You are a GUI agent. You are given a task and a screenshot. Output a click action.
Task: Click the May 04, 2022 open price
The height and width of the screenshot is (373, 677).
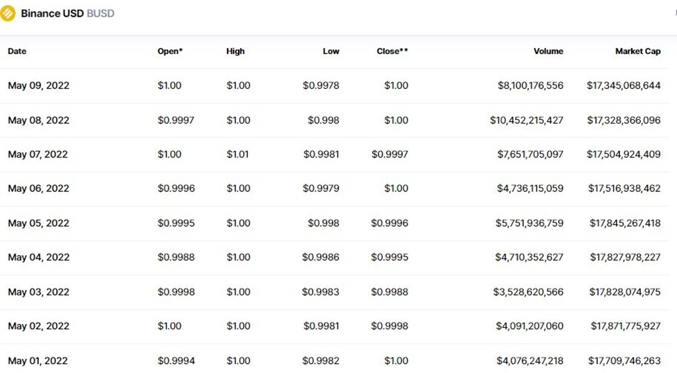(x=176, y=257)
